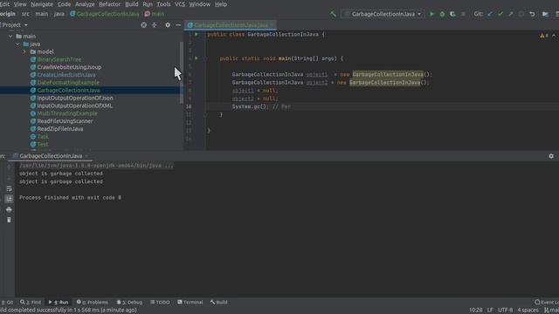Select BinarySearchTree in project tree
559x314 pixels.
click(59, 59)
